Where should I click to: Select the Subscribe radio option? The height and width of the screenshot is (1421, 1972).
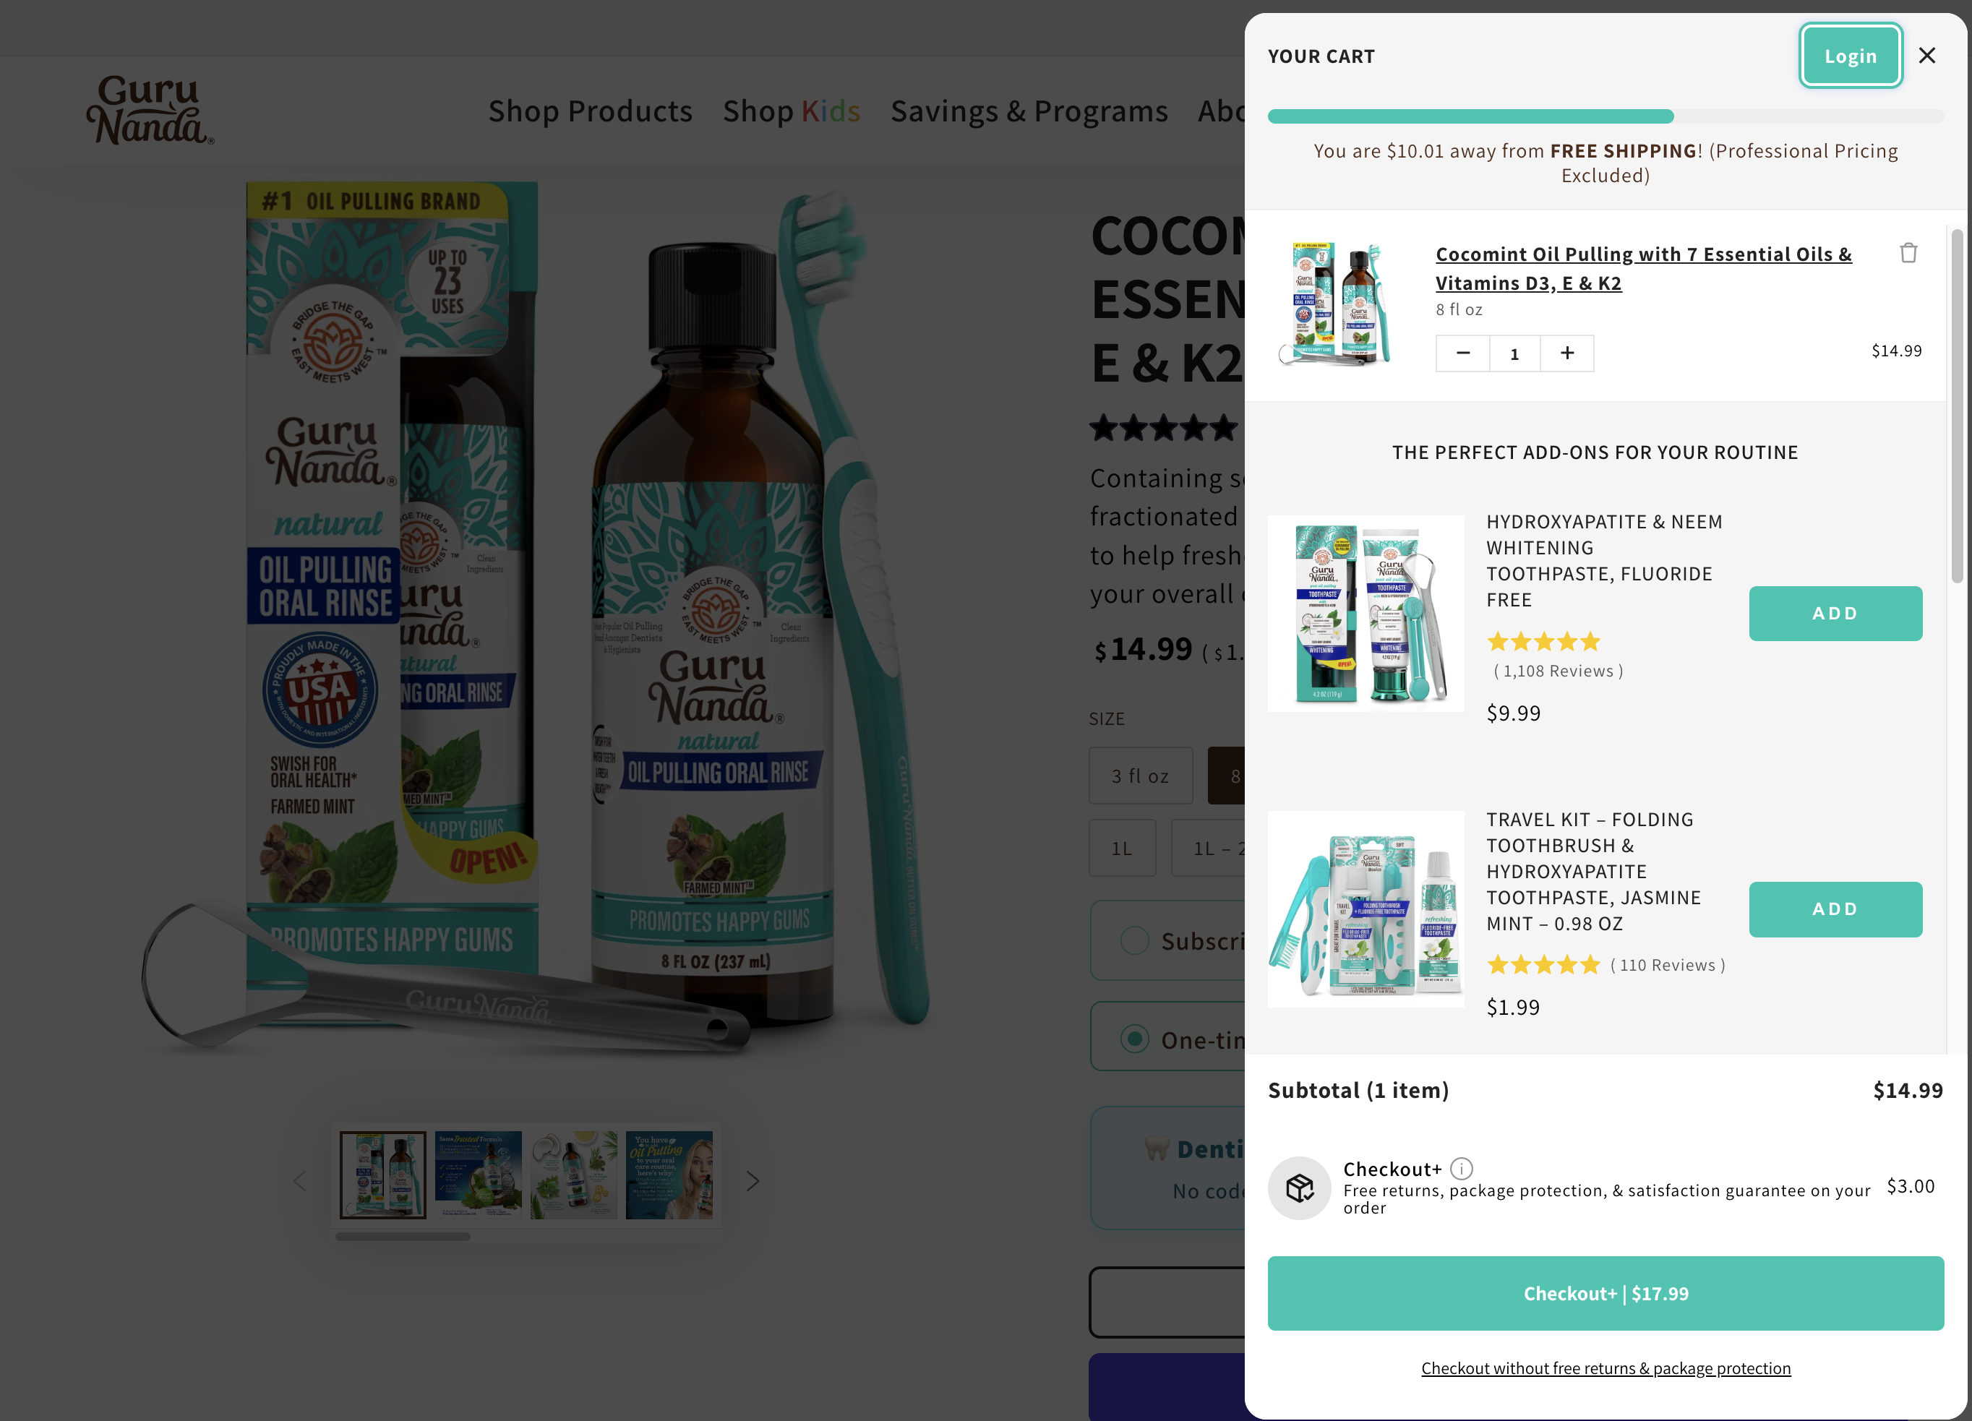(x=1133, y=940)
